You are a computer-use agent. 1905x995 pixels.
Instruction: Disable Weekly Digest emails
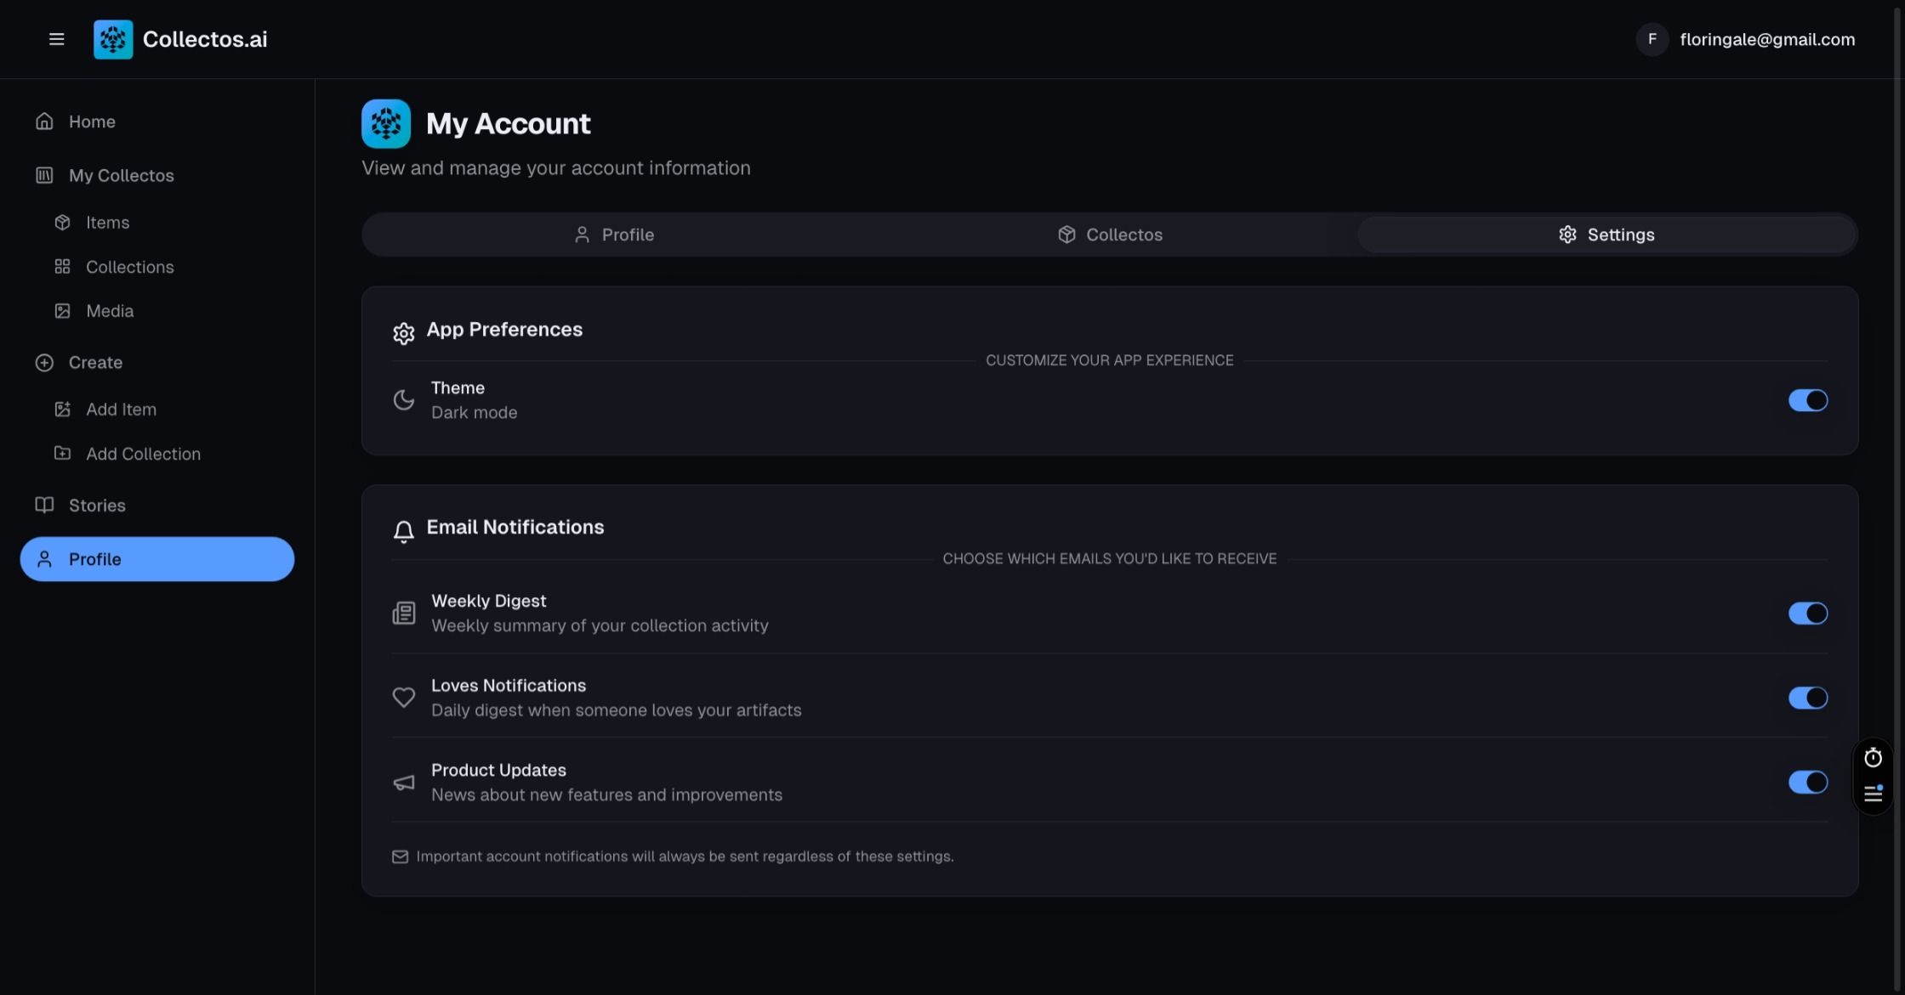(1807, 613)
